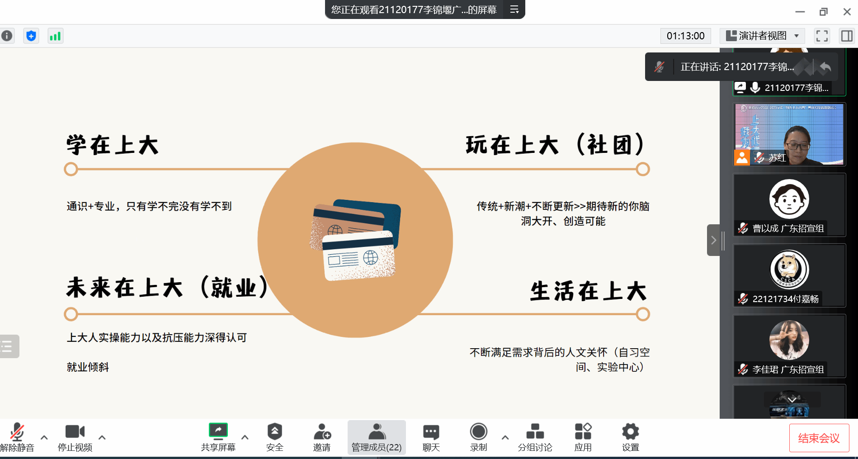Open the 安全 security options

[x=274, y=437]
